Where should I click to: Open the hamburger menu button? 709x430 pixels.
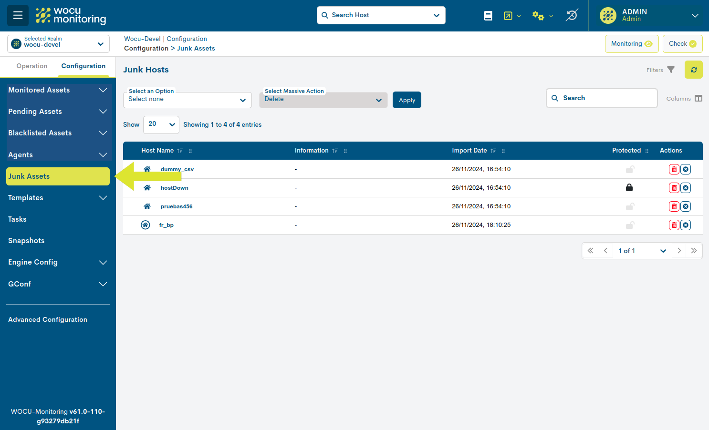[x=18, y=15]
